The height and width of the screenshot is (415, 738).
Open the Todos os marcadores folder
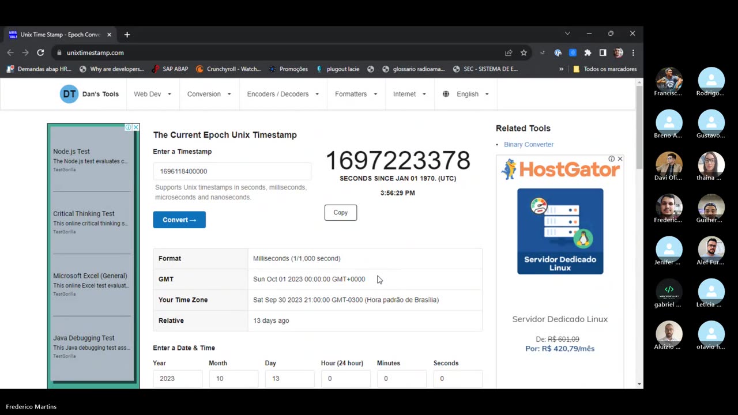click(605, 69)
